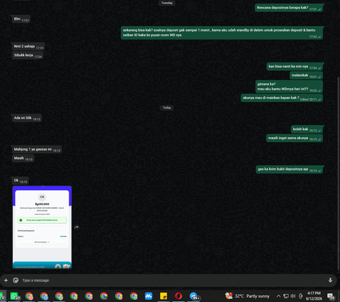The width and height of the screenshot is (340, 302).
Task: Select message 'mau aku bantu WDnya hari ini??'
Action: 289,87
